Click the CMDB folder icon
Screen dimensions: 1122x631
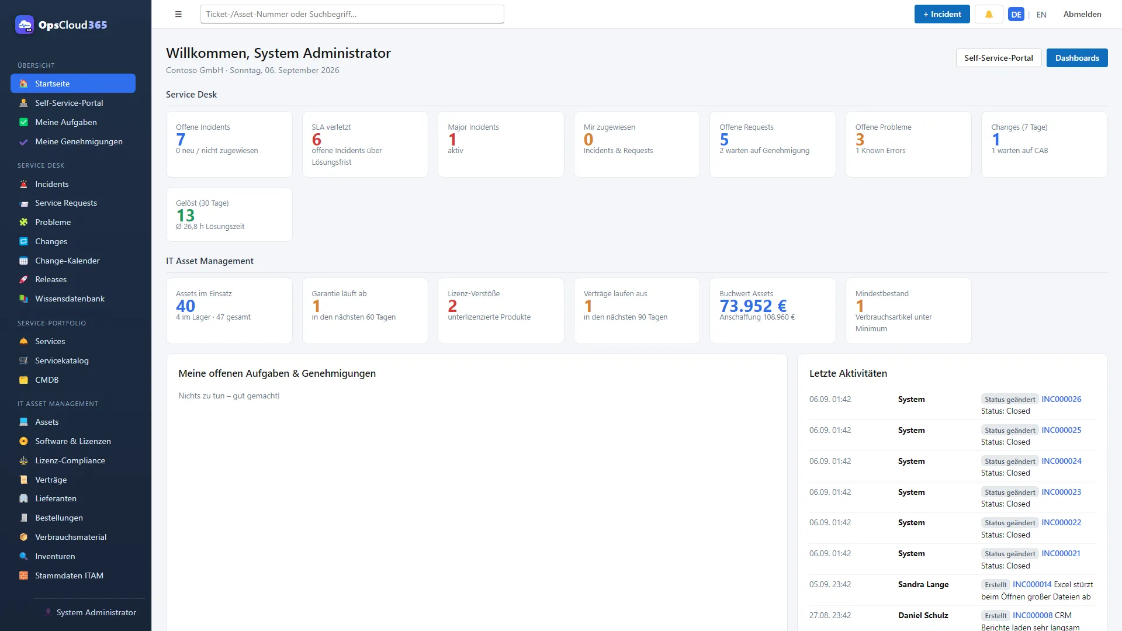(x=23, y=380)
